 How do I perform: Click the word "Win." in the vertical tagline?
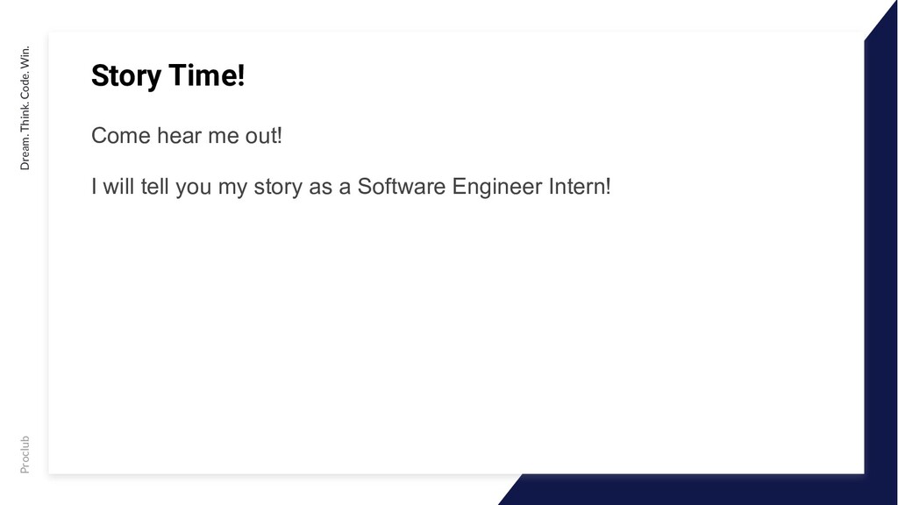point(25,57)
